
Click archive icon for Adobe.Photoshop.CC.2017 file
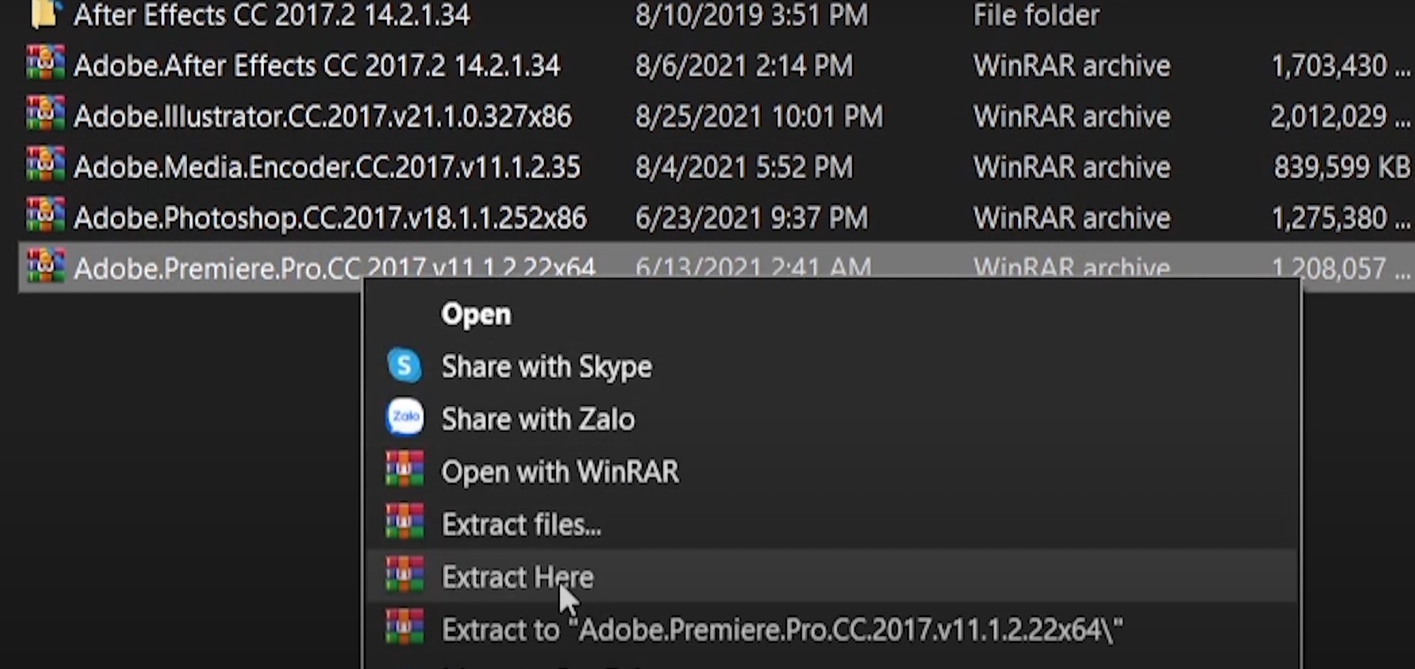click(x=45, y=217)
